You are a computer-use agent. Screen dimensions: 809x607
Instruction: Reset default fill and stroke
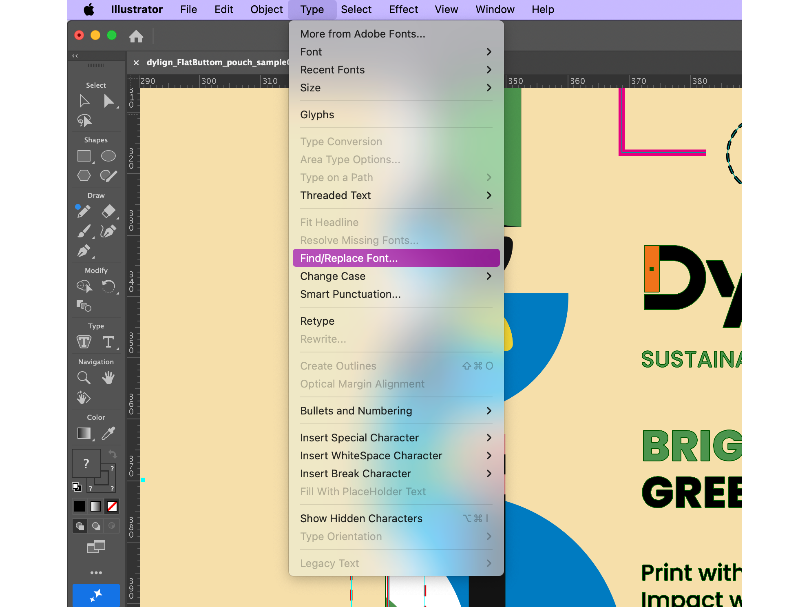click(x=77, y=487)
